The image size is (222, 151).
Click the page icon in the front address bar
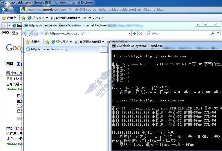tap(47, 33)
